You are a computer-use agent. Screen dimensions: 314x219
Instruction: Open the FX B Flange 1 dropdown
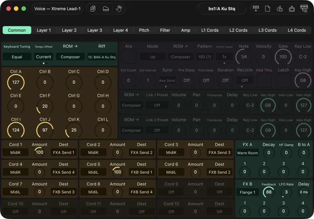[248, 192]
